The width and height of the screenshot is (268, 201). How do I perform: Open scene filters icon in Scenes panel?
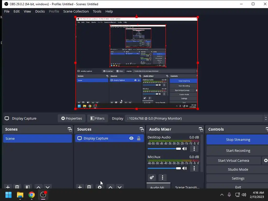click(28, 187)
